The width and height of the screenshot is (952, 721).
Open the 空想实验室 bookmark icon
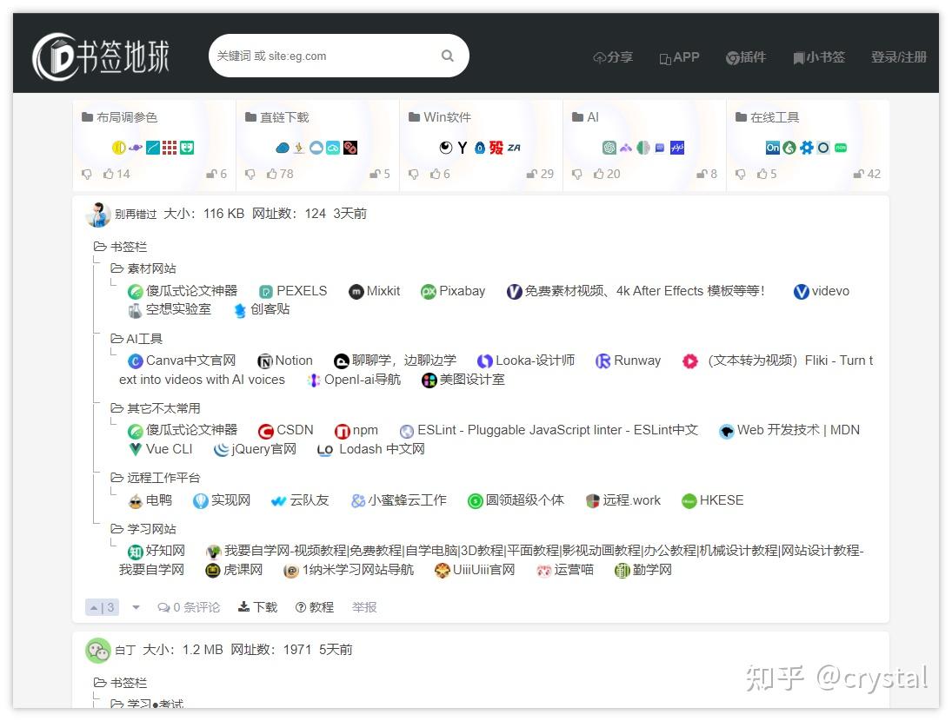pos(135,310)
